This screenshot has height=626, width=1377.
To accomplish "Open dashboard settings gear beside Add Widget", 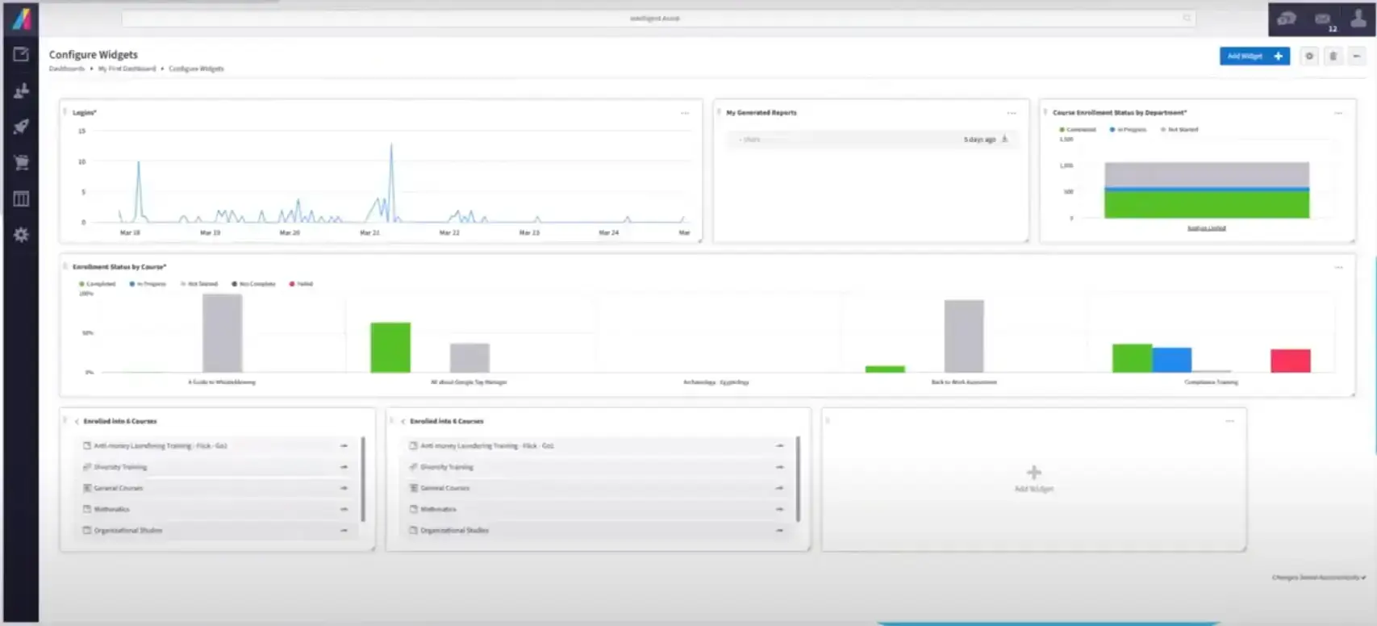I will [x=1309, y=56].
